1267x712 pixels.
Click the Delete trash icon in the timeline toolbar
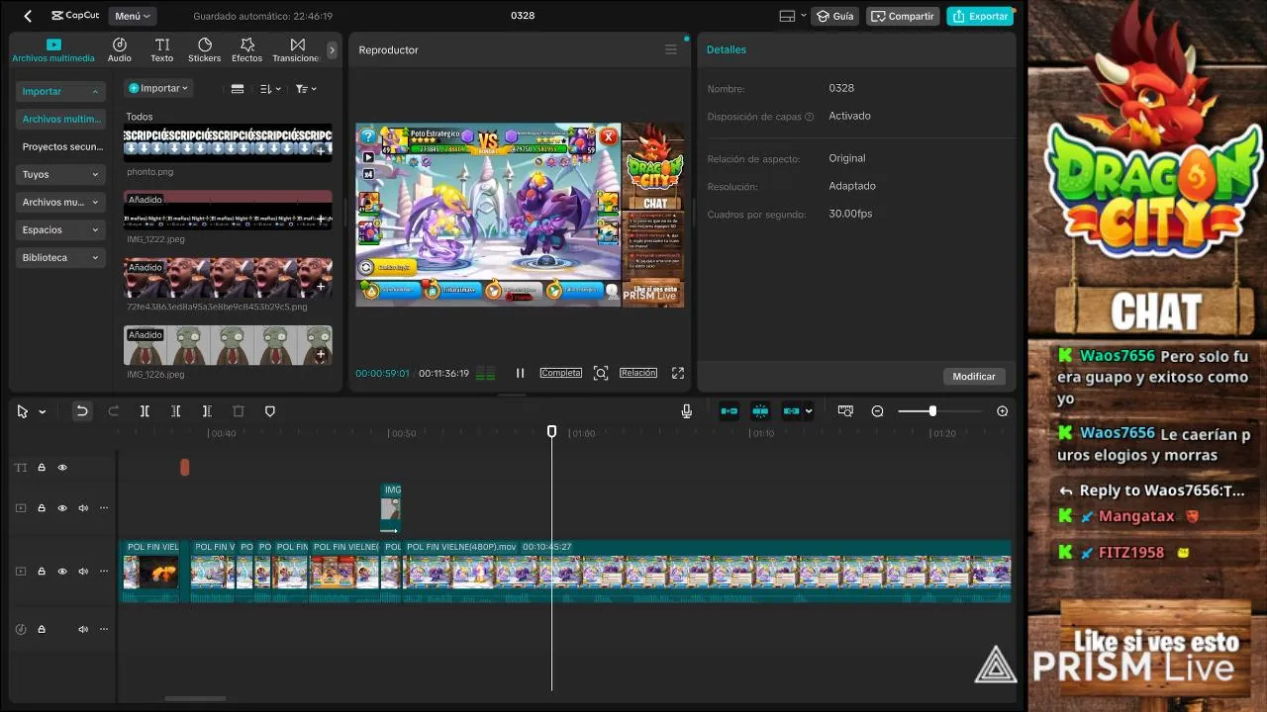point(239,411)
